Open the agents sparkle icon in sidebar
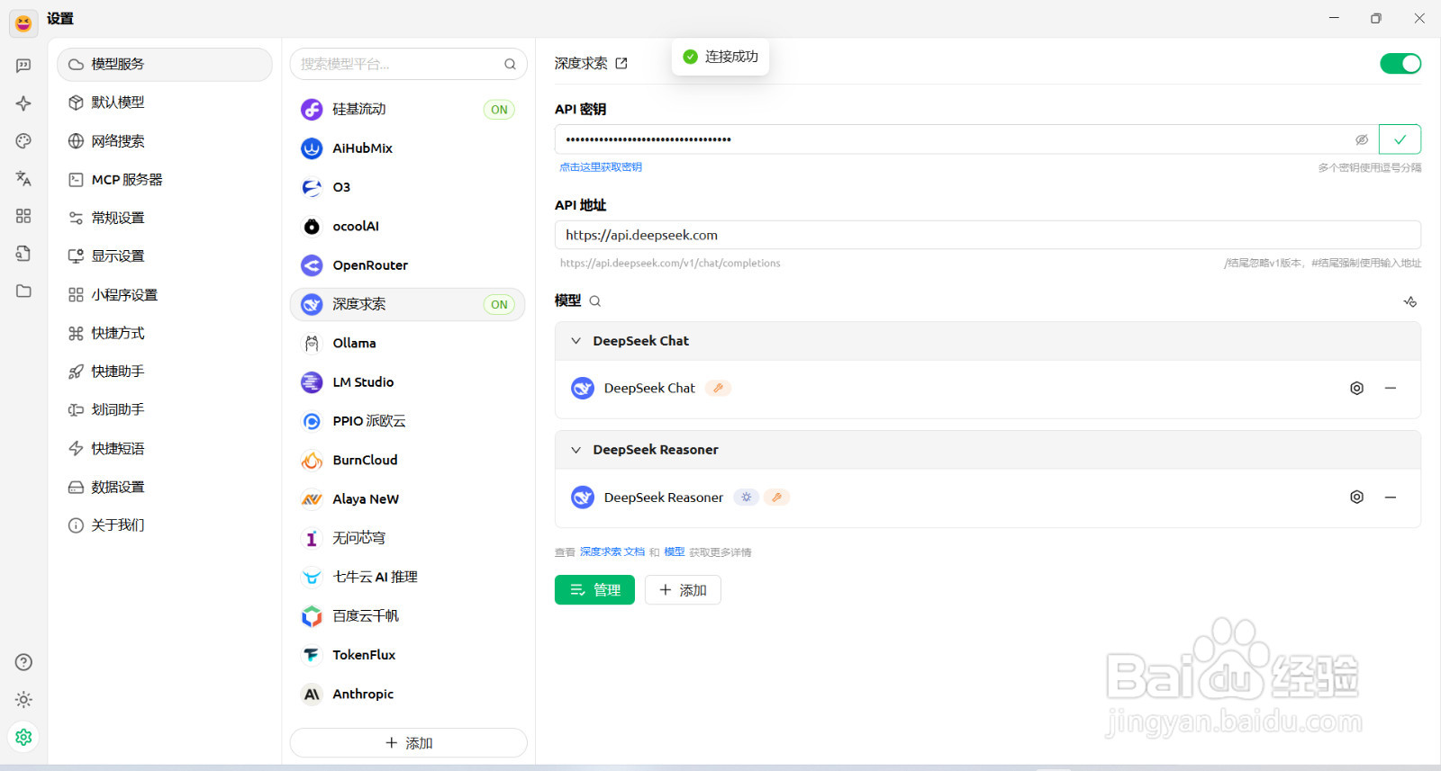1441x771 pixels. tap(23, 103)
